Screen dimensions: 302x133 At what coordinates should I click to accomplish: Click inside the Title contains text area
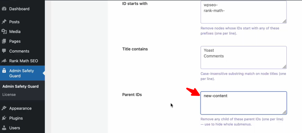[243, 57]
